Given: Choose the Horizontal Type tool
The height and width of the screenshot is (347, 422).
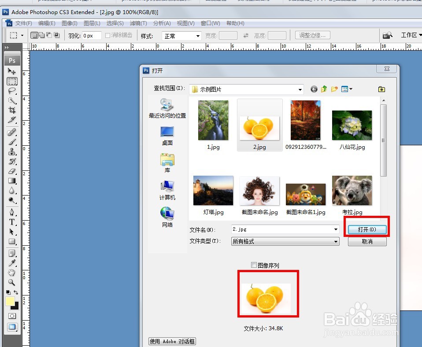Looking at the screenshot, I should 12,222.
